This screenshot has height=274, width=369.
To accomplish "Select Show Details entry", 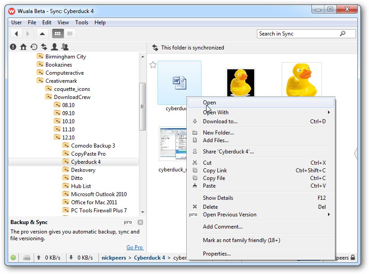I will (x=261, y=198).
